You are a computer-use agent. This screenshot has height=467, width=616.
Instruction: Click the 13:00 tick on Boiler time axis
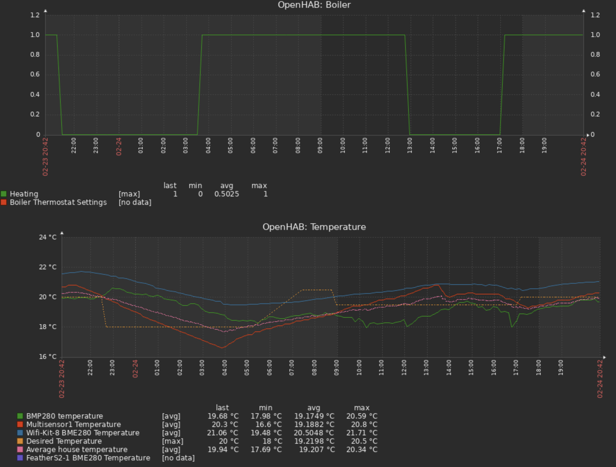pos(410,145)
